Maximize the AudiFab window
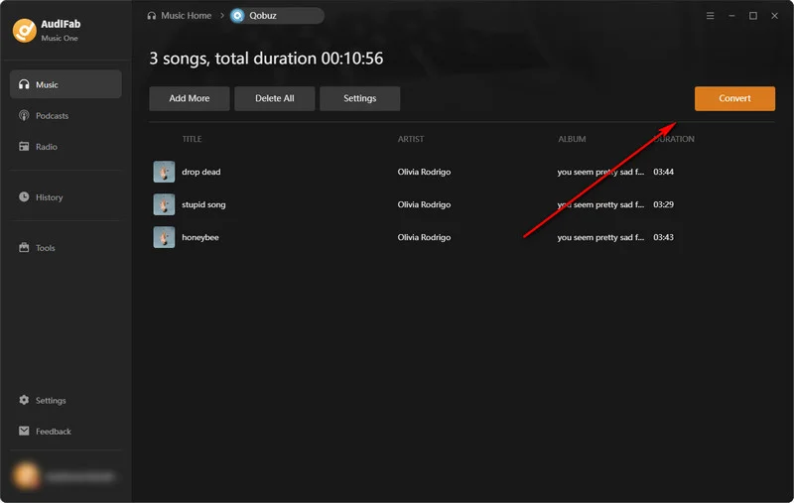 [753, 16]
